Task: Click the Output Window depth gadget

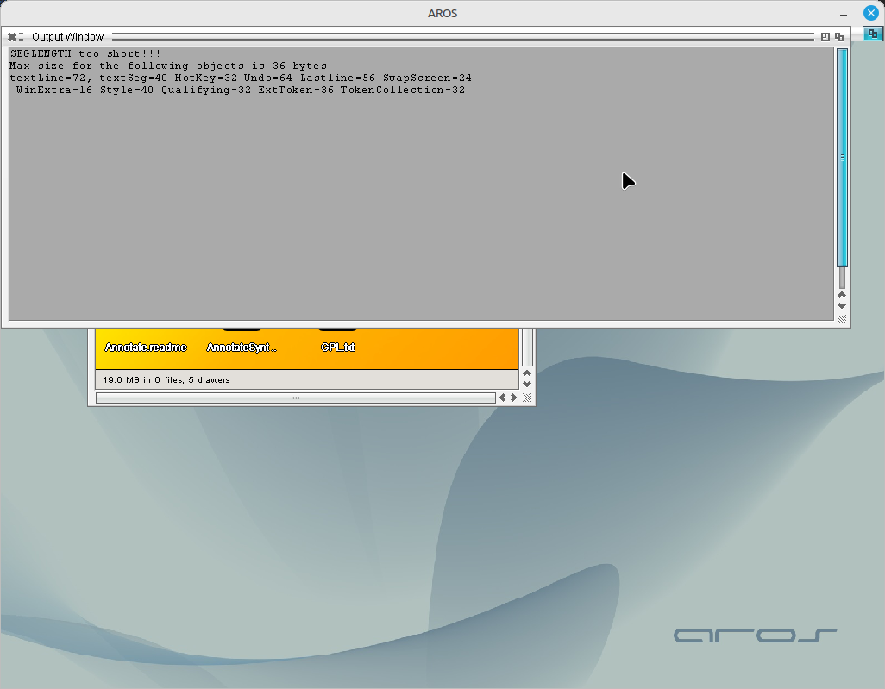Action: click(x=839, y=37)
